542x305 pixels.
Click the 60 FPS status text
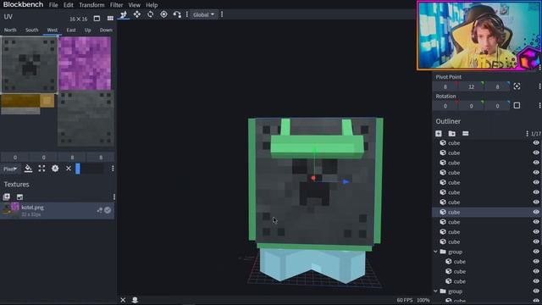tap(405, 300)
